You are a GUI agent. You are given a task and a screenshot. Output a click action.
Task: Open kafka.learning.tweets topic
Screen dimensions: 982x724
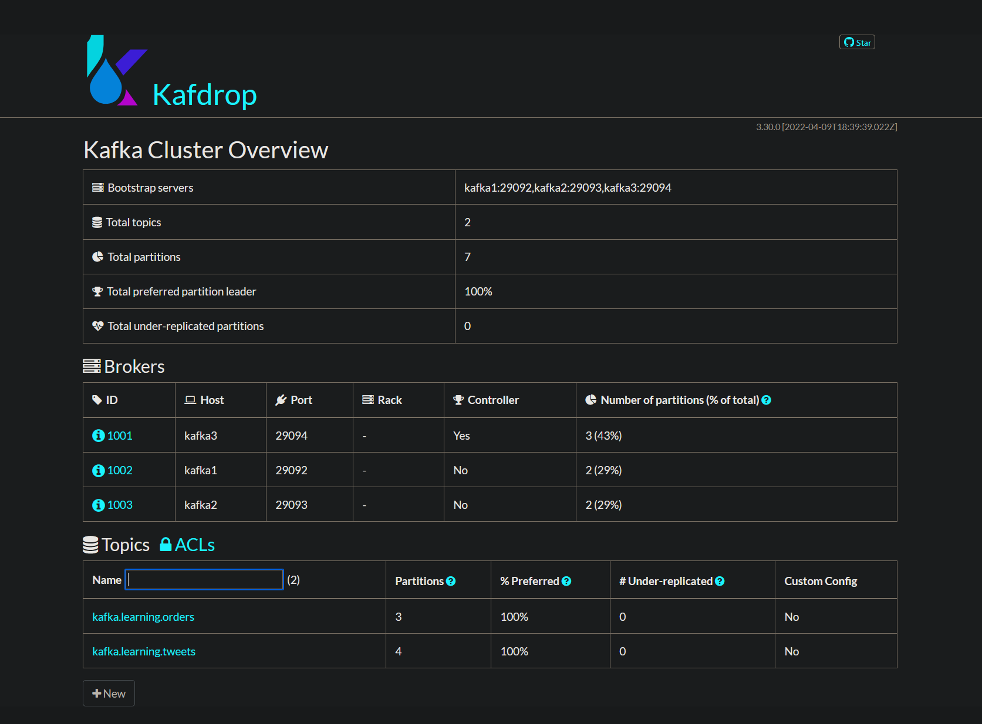pos(144,651)
